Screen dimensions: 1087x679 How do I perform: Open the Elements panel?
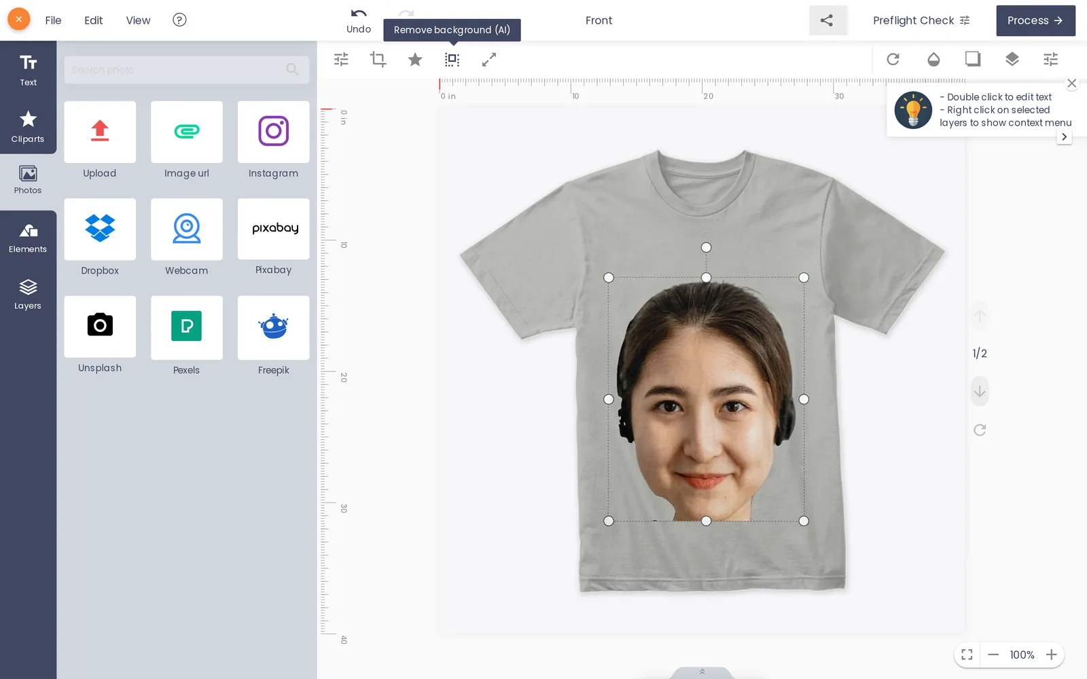(x=28, y=239)
